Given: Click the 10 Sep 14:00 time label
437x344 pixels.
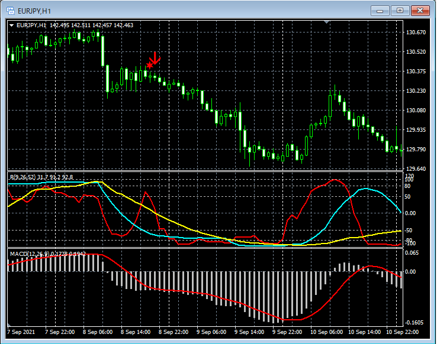Looking at the screenshot, I should [365, 332].
